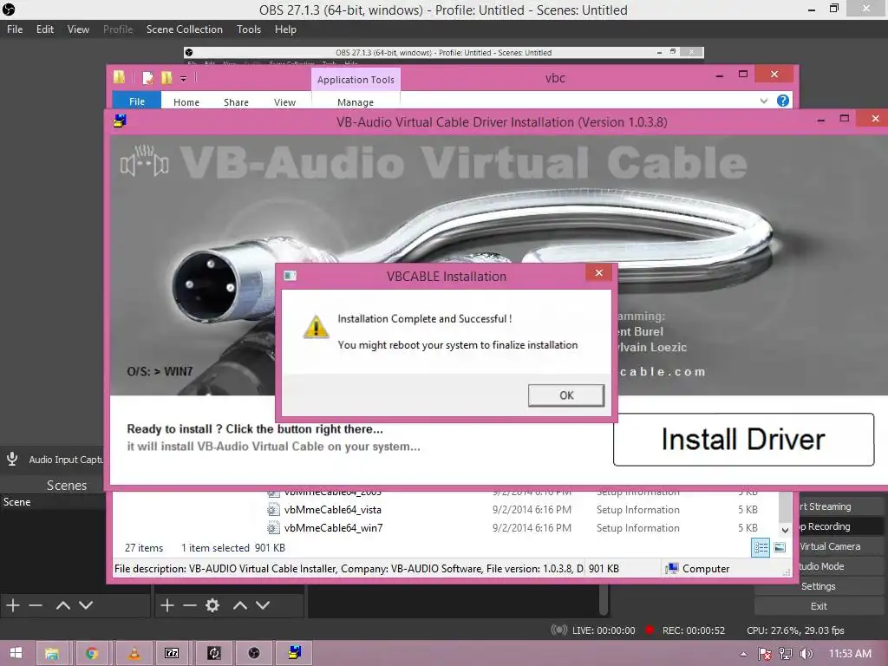Click the LIVE broadcast status icon
Viewport: 888px width, 666px height.
pyautogui.click(x=559, y=630)
